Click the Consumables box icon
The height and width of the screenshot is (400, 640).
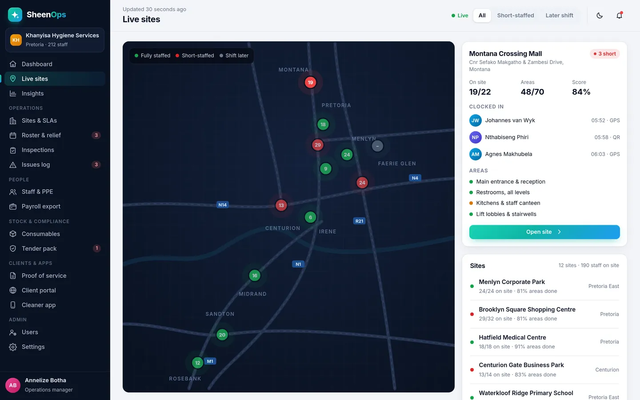point(13,234)
